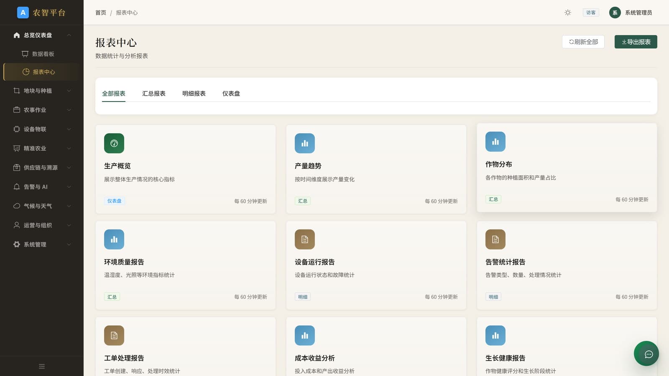This screenshot has width=669, height=376.
Task: Click the 系统管理 gear icon
Action: click(17, 244)
